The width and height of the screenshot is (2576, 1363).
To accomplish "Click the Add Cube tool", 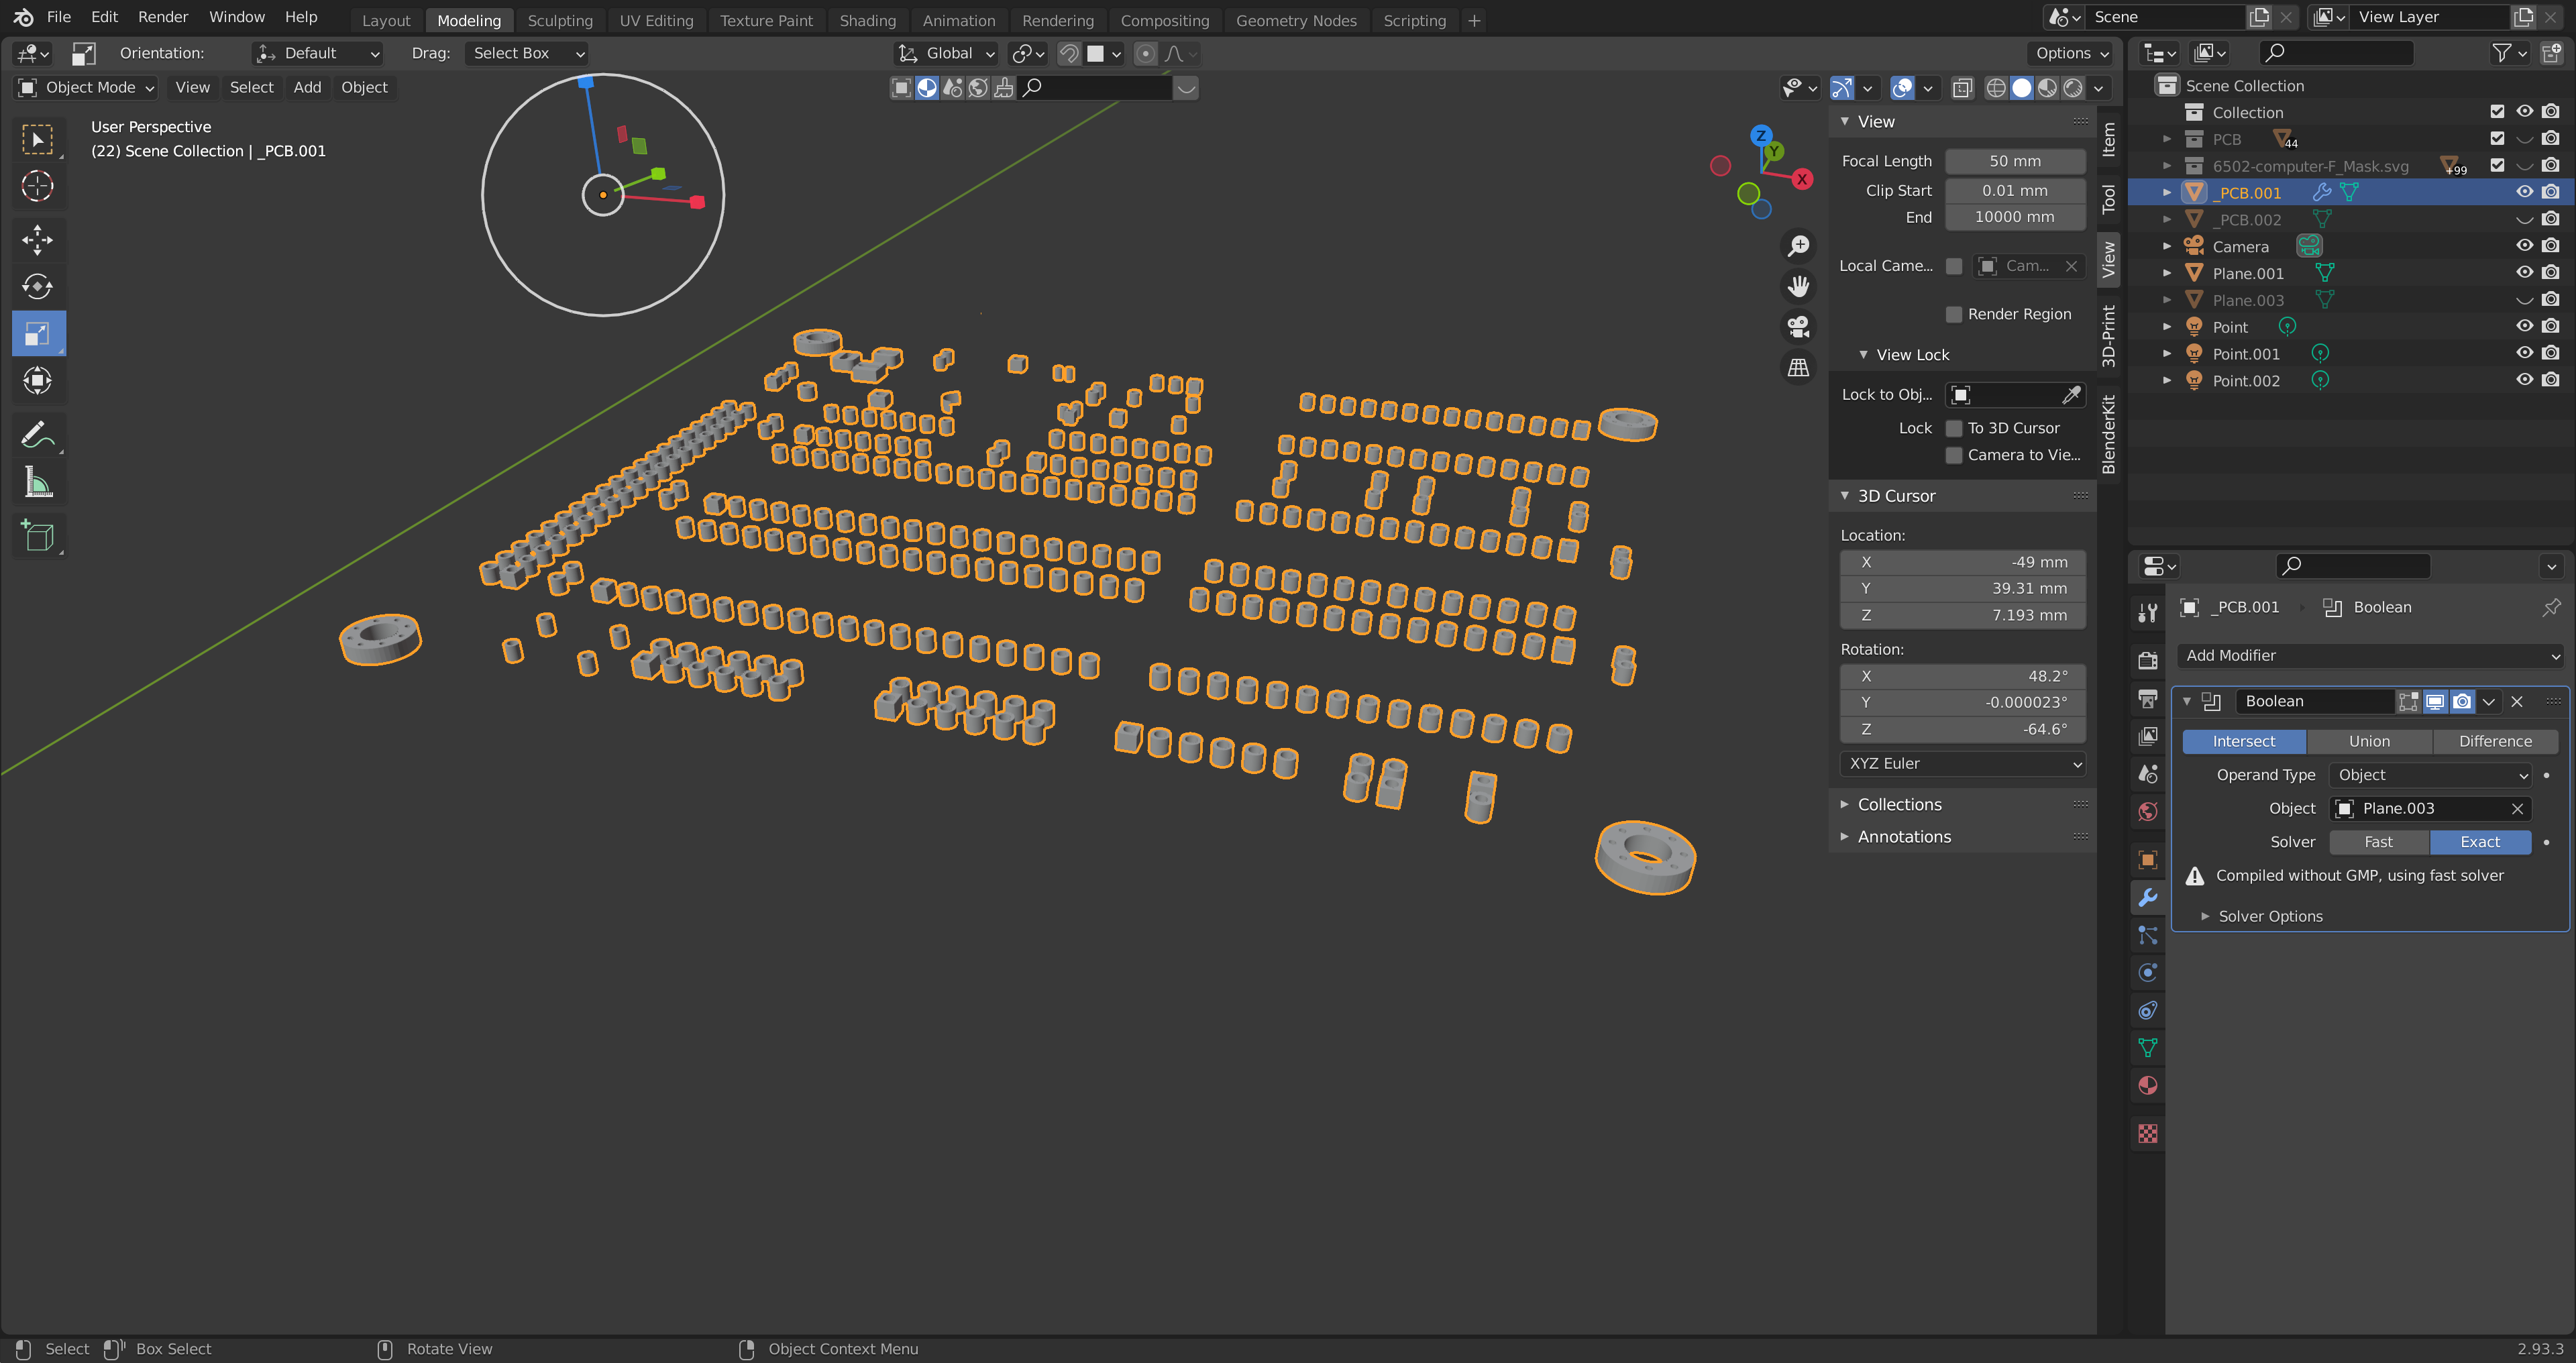I will click(37, 536).
